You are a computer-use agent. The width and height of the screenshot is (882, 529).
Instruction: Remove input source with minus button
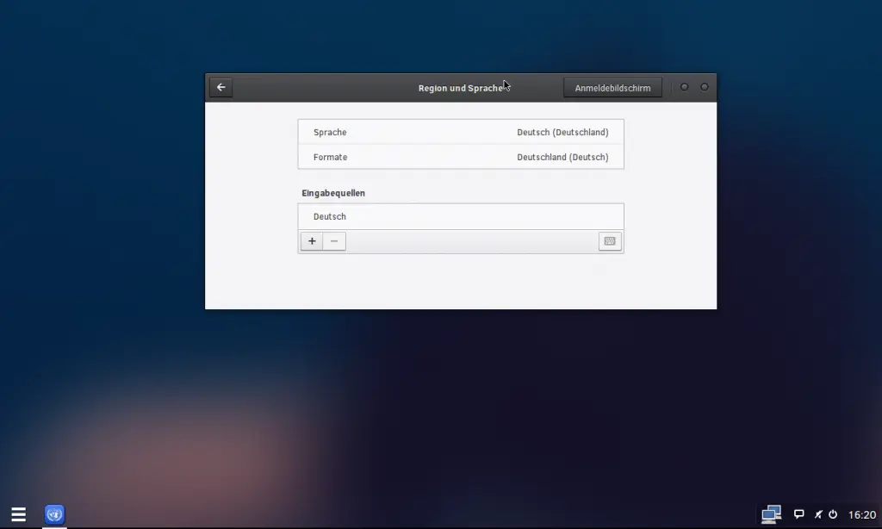pos(334,241)
